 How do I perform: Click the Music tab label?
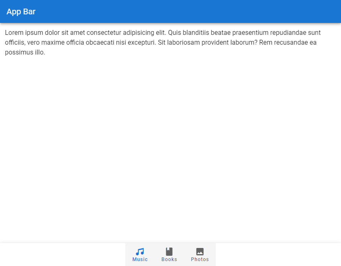(x=140, y=259)
